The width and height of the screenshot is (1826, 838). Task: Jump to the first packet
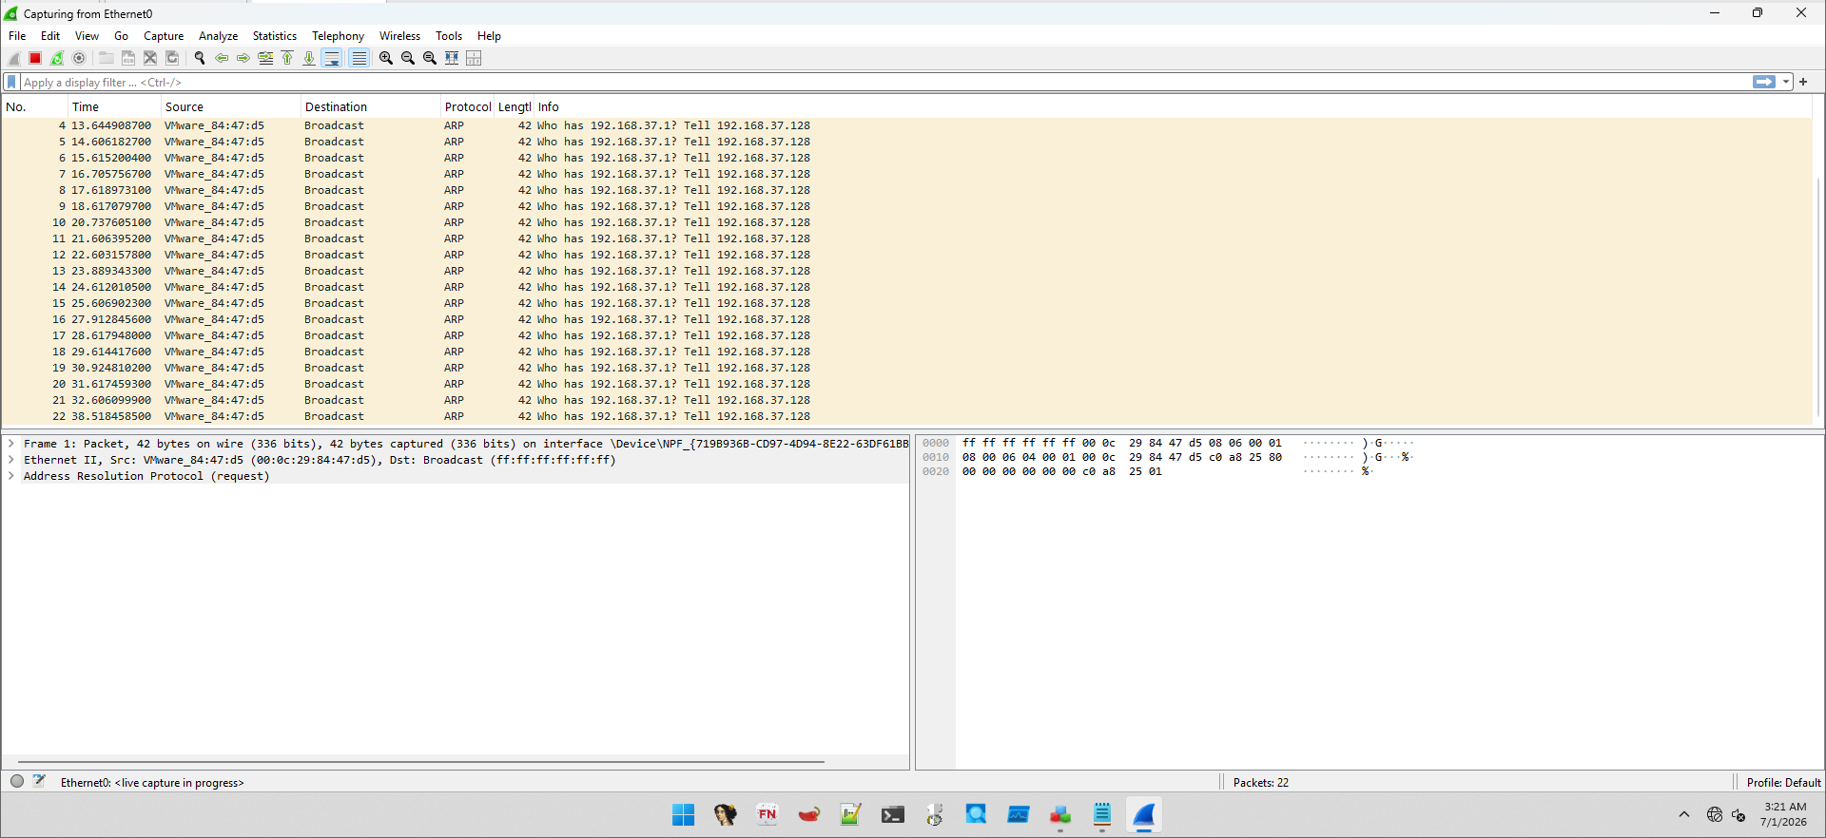click(x=287, y=58)
